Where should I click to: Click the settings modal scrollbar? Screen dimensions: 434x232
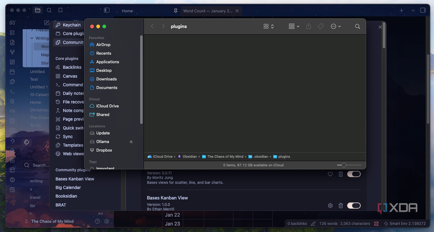click(x=384, y=36)
